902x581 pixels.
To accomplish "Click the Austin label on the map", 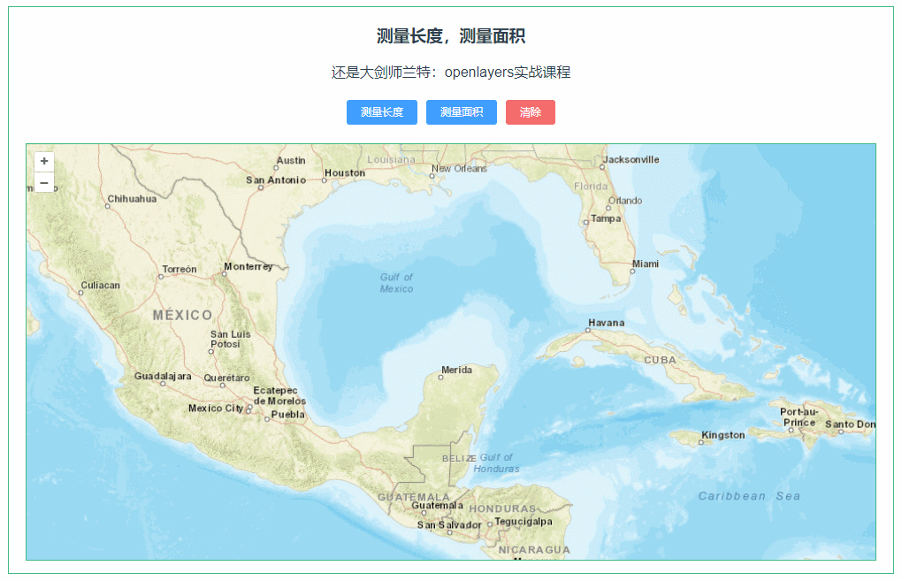I will tap(291, 160).
